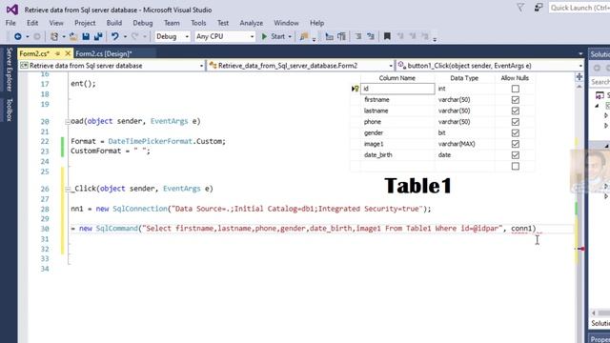
Task: Go to previous bookmark icon
Action: click(x=400, y=36)
